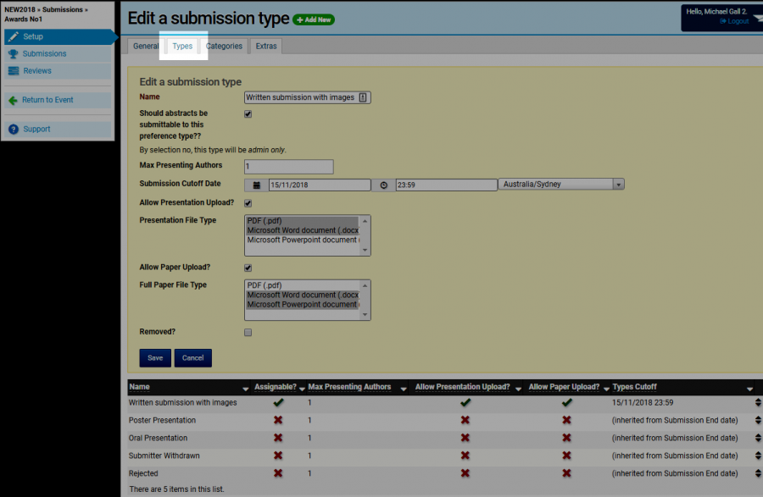
Task: Click the Save button
Action: tap(155, 358)
